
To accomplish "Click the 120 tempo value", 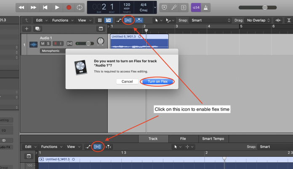I will click(x=127, y=5).
